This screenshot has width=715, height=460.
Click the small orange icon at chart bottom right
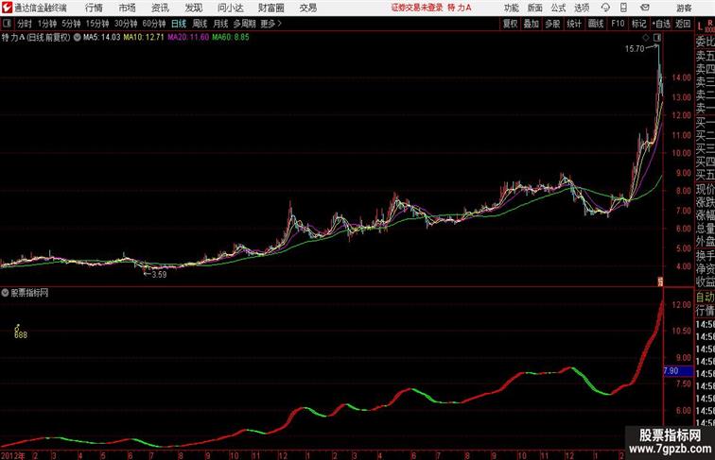(x=660, y=281)
